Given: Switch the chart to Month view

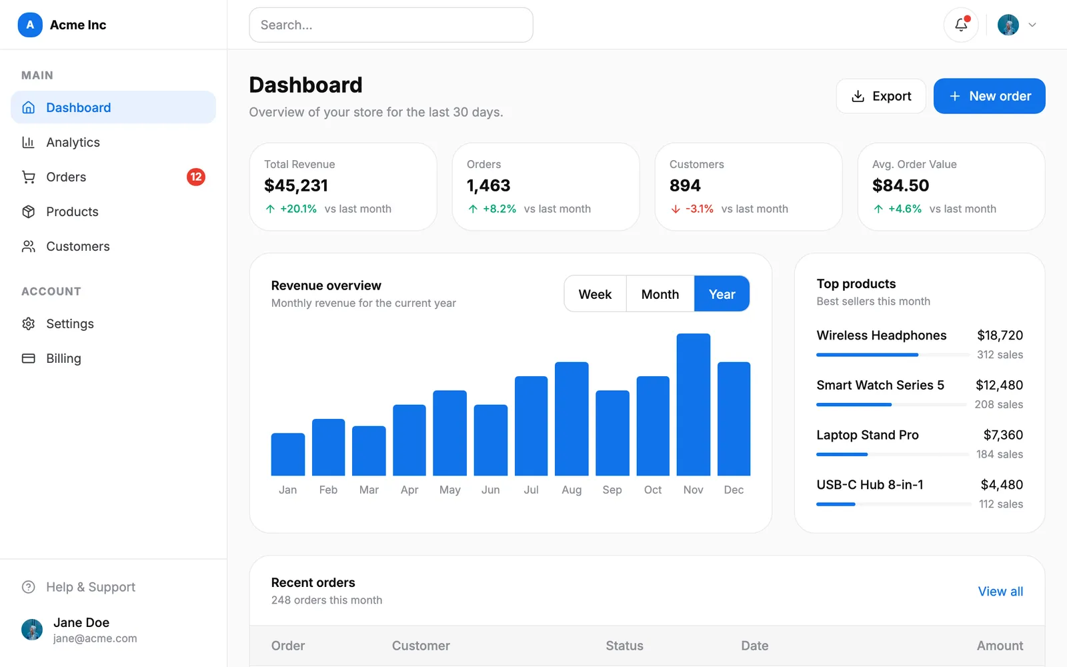Looking at the screenshot, I should pyautogui.click(x=660, y=294).
